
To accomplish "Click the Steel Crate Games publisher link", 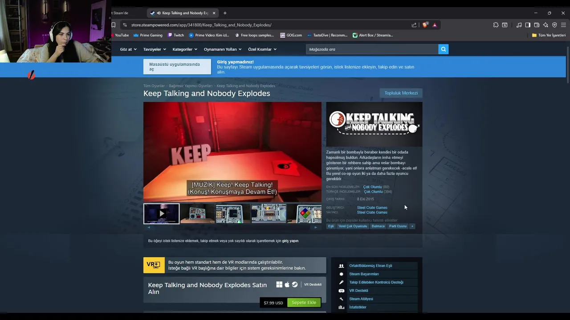I will (372, 212).
